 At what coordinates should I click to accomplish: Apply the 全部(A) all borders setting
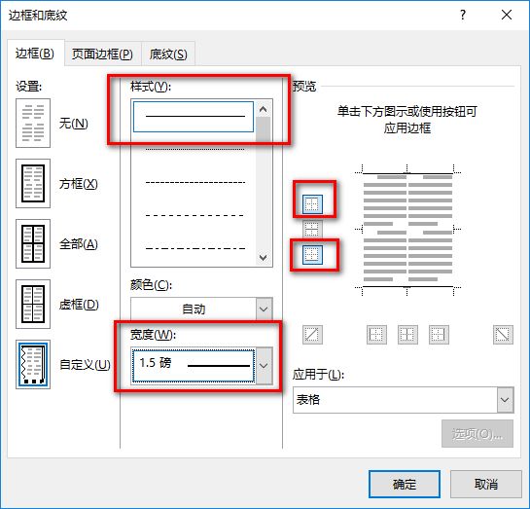pyautogui.click(x=33, y=244)
